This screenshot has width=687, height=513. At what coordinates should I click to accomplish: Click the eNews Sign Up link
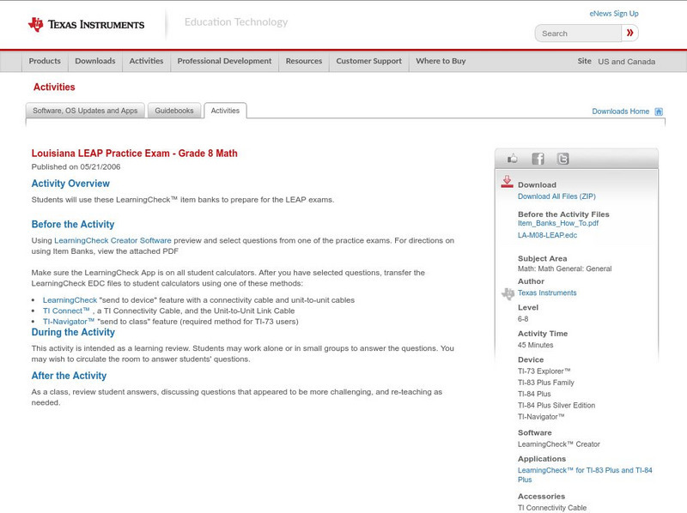pos(614,13)
